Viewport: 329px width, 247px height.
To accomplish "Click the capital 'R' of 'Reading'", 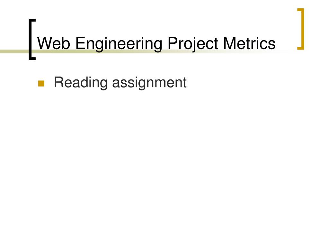I will tap(59, 82).
